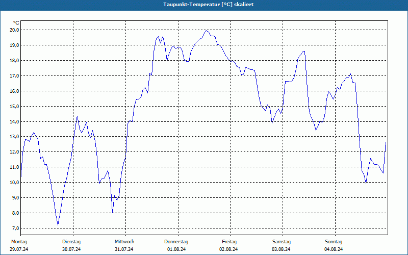The image size is (408, 255).
Task: Select the 8,0 axis value
Action: click(16, 213)
